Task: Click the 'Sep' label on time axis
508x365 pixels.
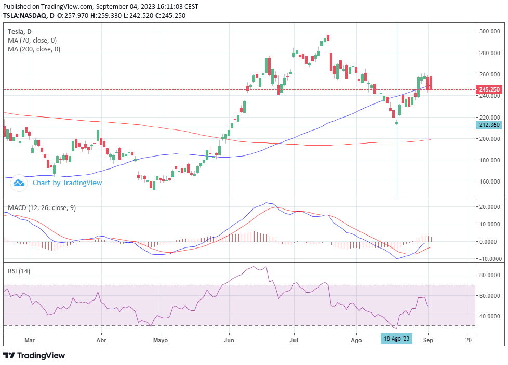Action: 428,340
